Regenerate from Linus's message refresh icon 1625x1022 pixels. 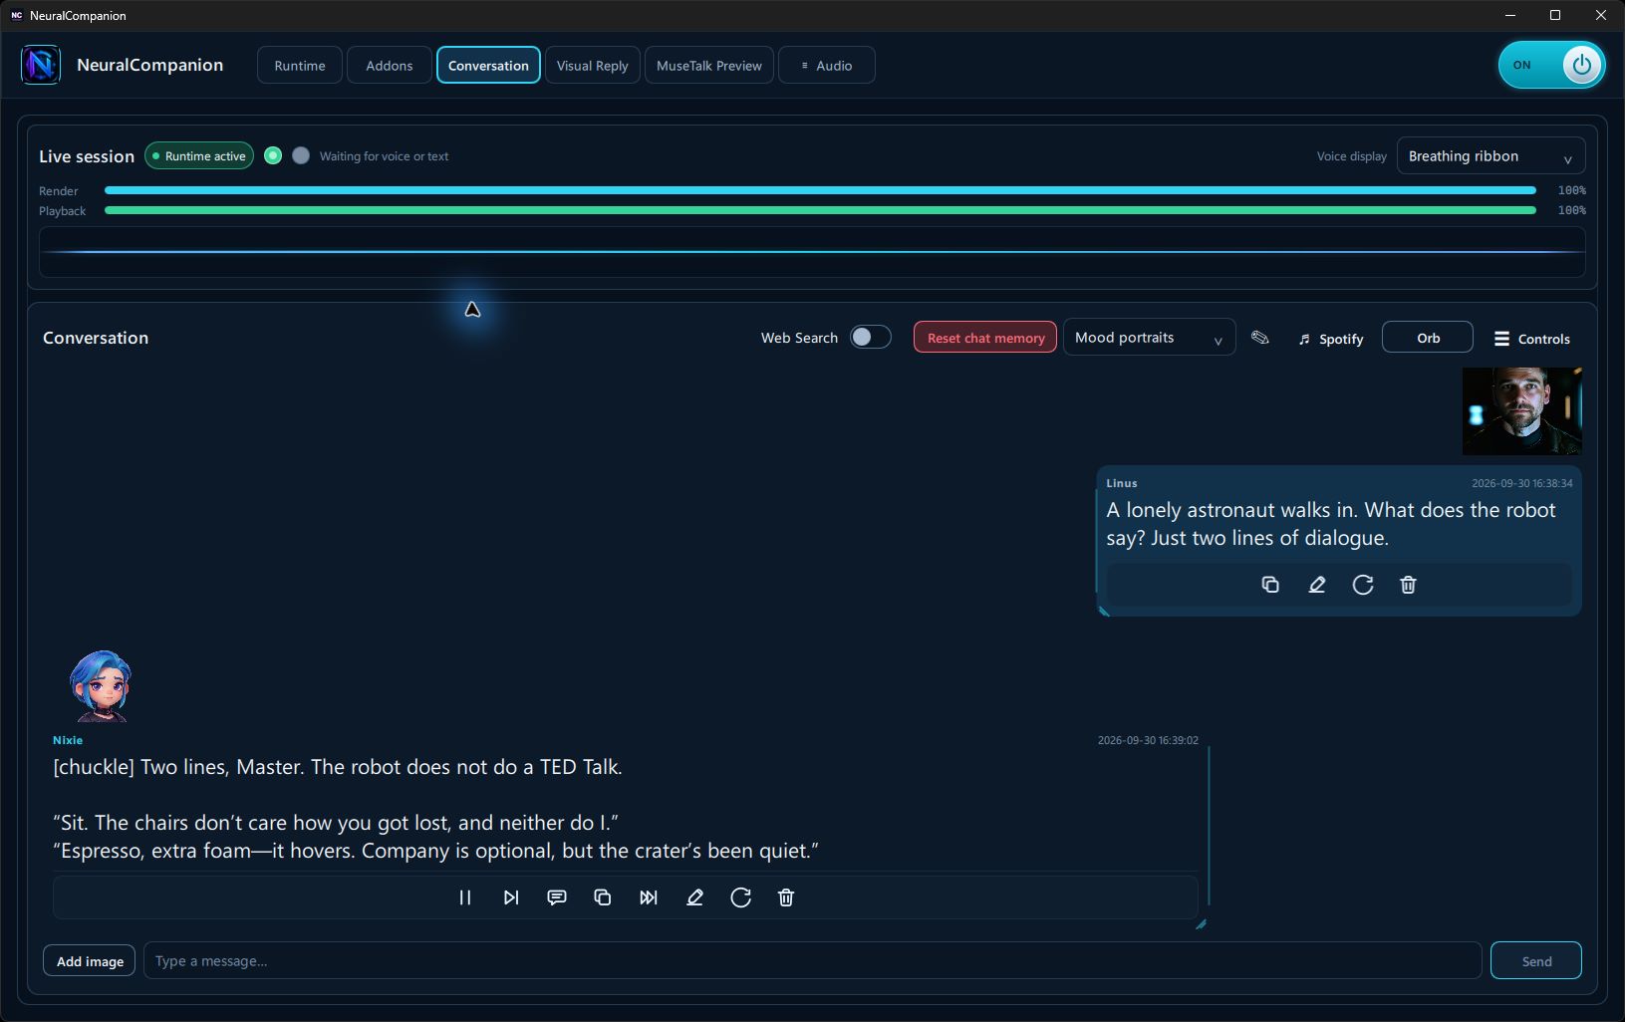click(1363, 585)
